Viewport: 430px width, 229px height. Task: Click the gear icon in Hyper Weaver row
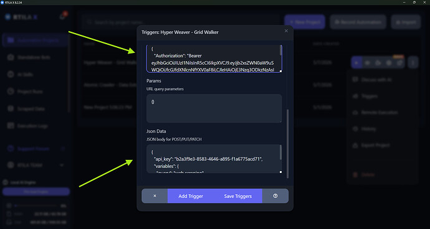[389, 63]
